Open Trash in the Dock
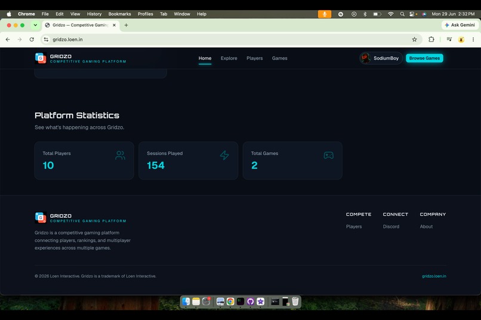 coord(295,302)
